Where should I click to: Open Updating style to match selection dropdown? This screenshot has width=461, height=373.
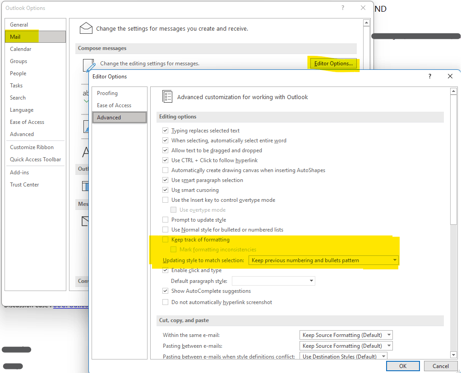[x=323, y=260]
